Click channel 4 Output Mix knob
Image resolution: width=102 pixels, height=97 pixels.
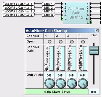coord(83,83)
